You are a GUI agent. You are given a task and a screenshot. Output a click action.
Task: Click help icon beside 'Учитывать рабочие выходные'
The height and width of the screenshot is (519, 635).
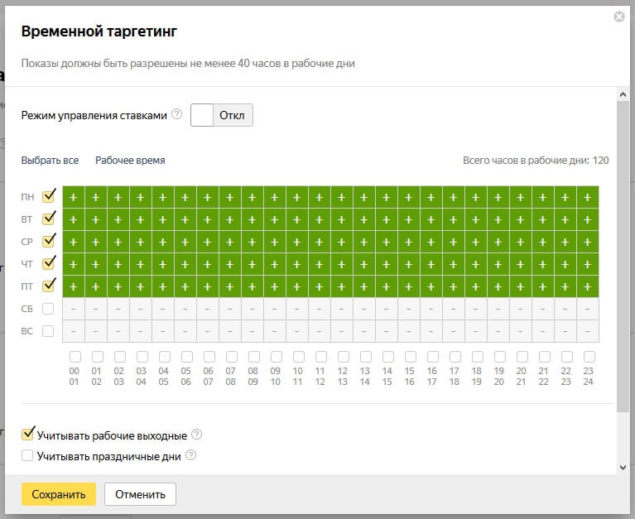click(196, 435)
